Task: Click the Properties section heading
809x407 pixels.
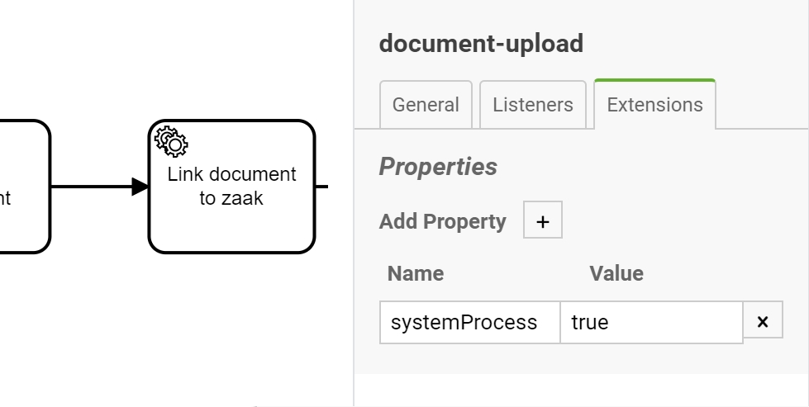Action: pos(438,167)
